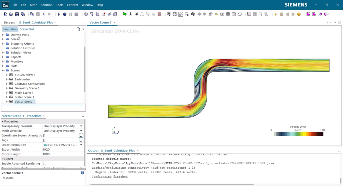
Task: Open the Tools menu
Action: point(59,5)
